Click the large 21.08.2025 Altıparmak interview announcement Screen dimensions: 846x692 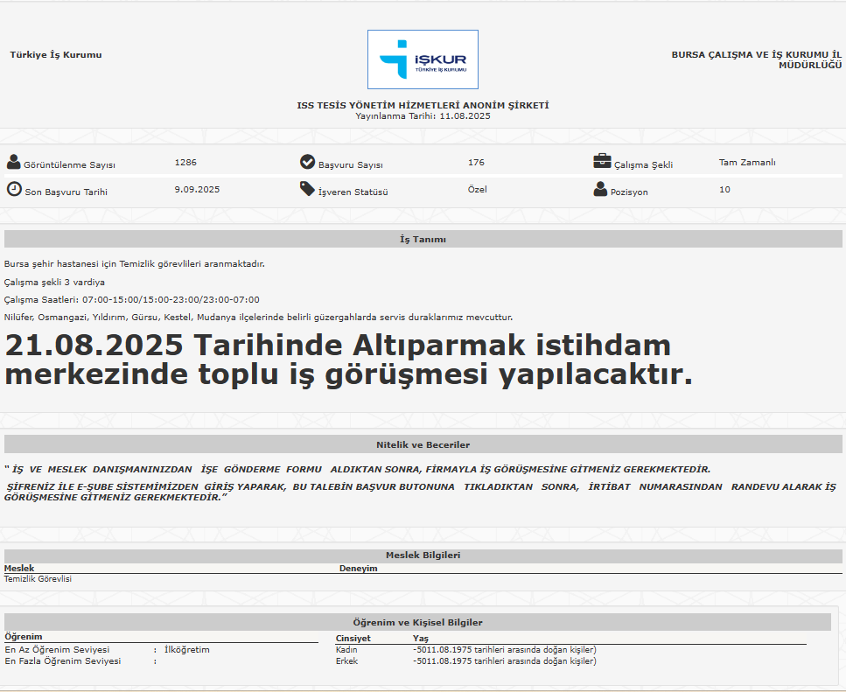click(348, 360)
